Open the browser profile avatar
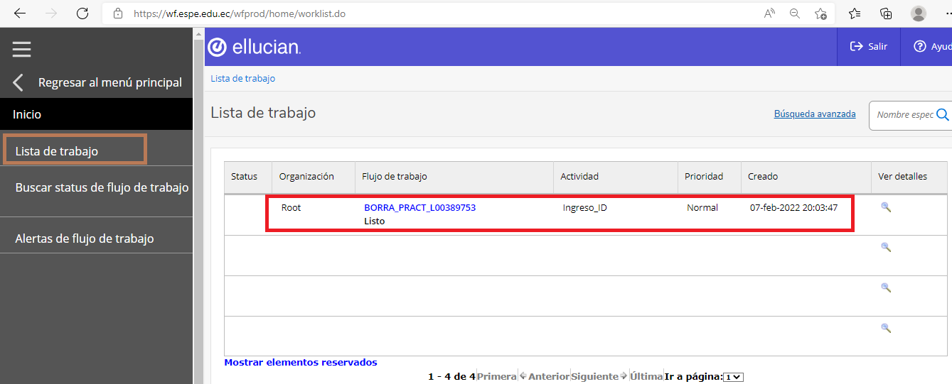Image resolution: width=952 pixels, height=384 pixels. pyautogui.click(x=919, y=13)
